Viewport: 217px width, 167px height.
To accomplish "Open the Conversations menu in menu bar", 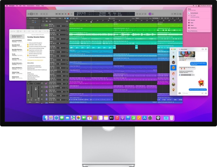I will 31,5.
